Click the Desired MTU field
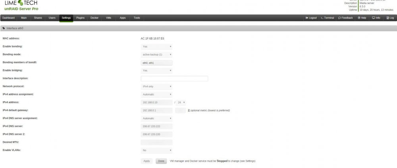Viewport: 397px width, 168px height. pyautogui.click(x=156, y=142)
